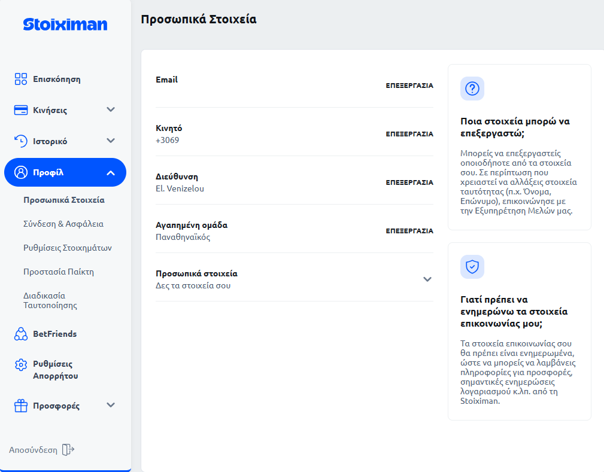604x472 pixels.
Task: Click the Αποσύνδεση logout door icon
Action: (68, 450)
